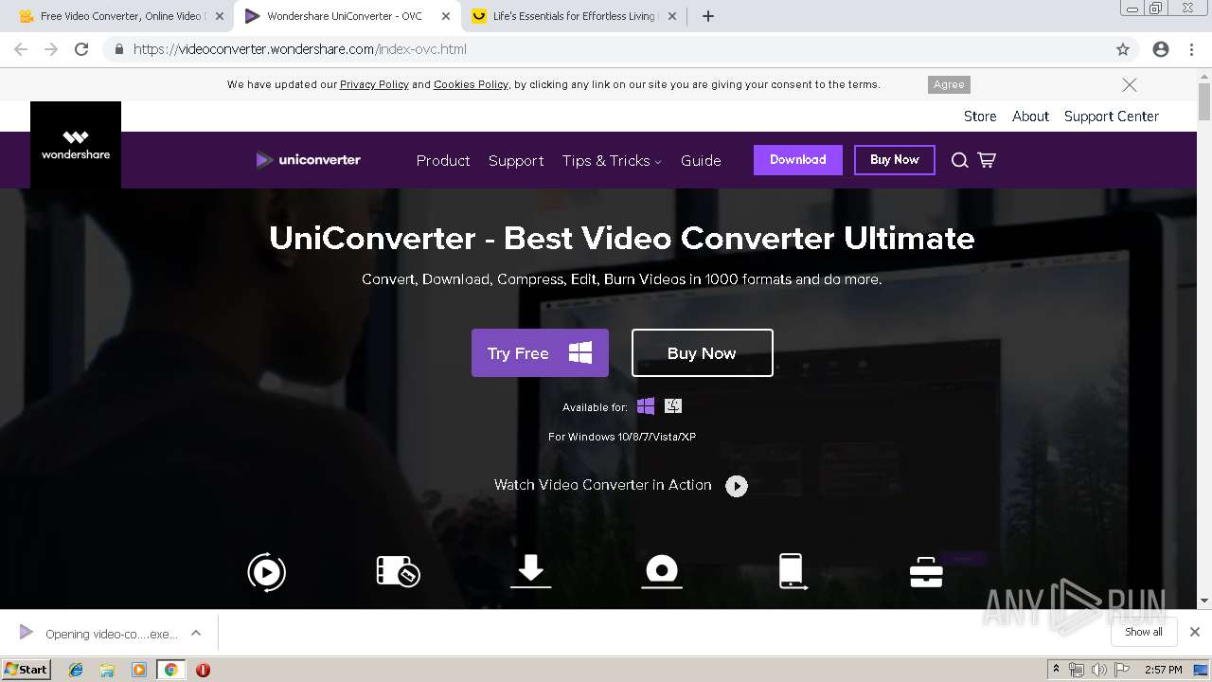This screenshot has width=1212, height=682.
Task: Open the Chrome three-dot menu
Action: pos(1191,49)
